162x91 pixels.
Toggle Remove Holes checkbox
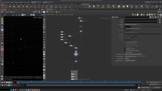(125, 52)
